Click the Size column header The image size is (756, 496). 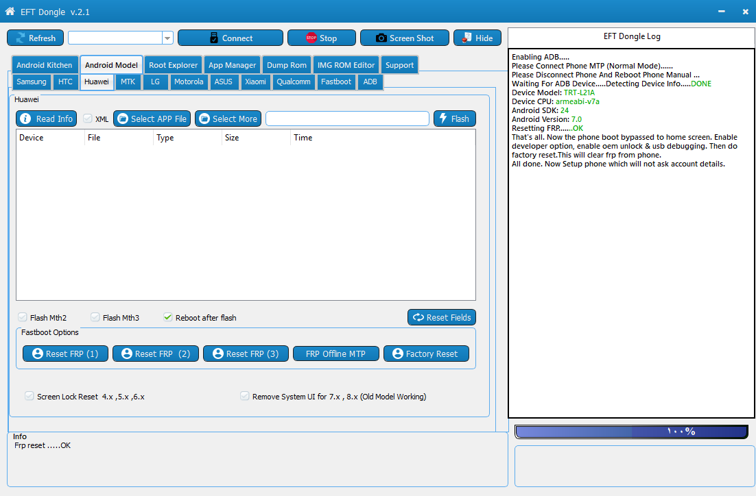[x=256, y=138]
